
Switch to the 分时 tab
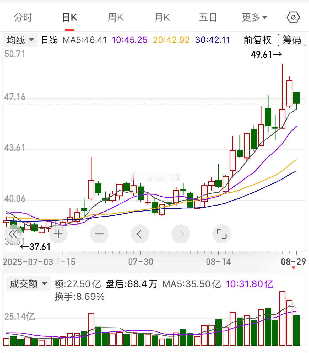click(x=23, y=18)
